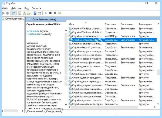The image size is (162, 118).
Task: Click services list horizontal scroll left arrow
Action: tap(69, 107)
